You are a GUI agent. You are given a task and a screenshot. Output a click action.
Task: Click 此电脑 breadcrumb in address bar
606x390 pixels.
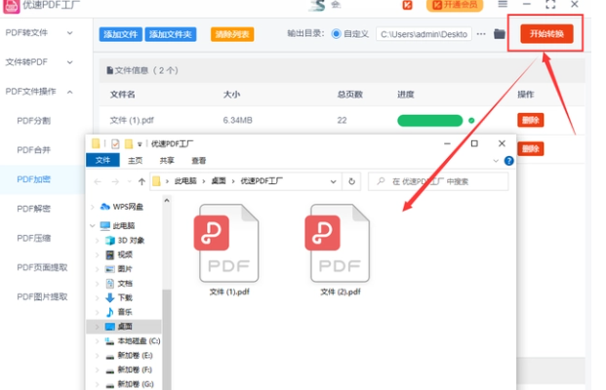(185, 181)
